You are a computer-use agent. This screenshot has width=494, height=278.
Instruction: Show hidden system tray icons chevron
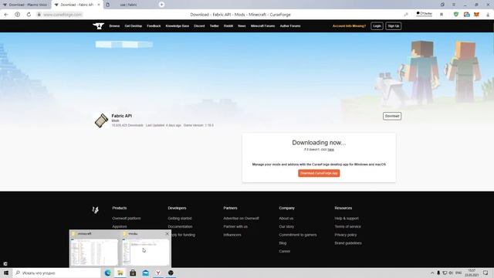[432, 273]
